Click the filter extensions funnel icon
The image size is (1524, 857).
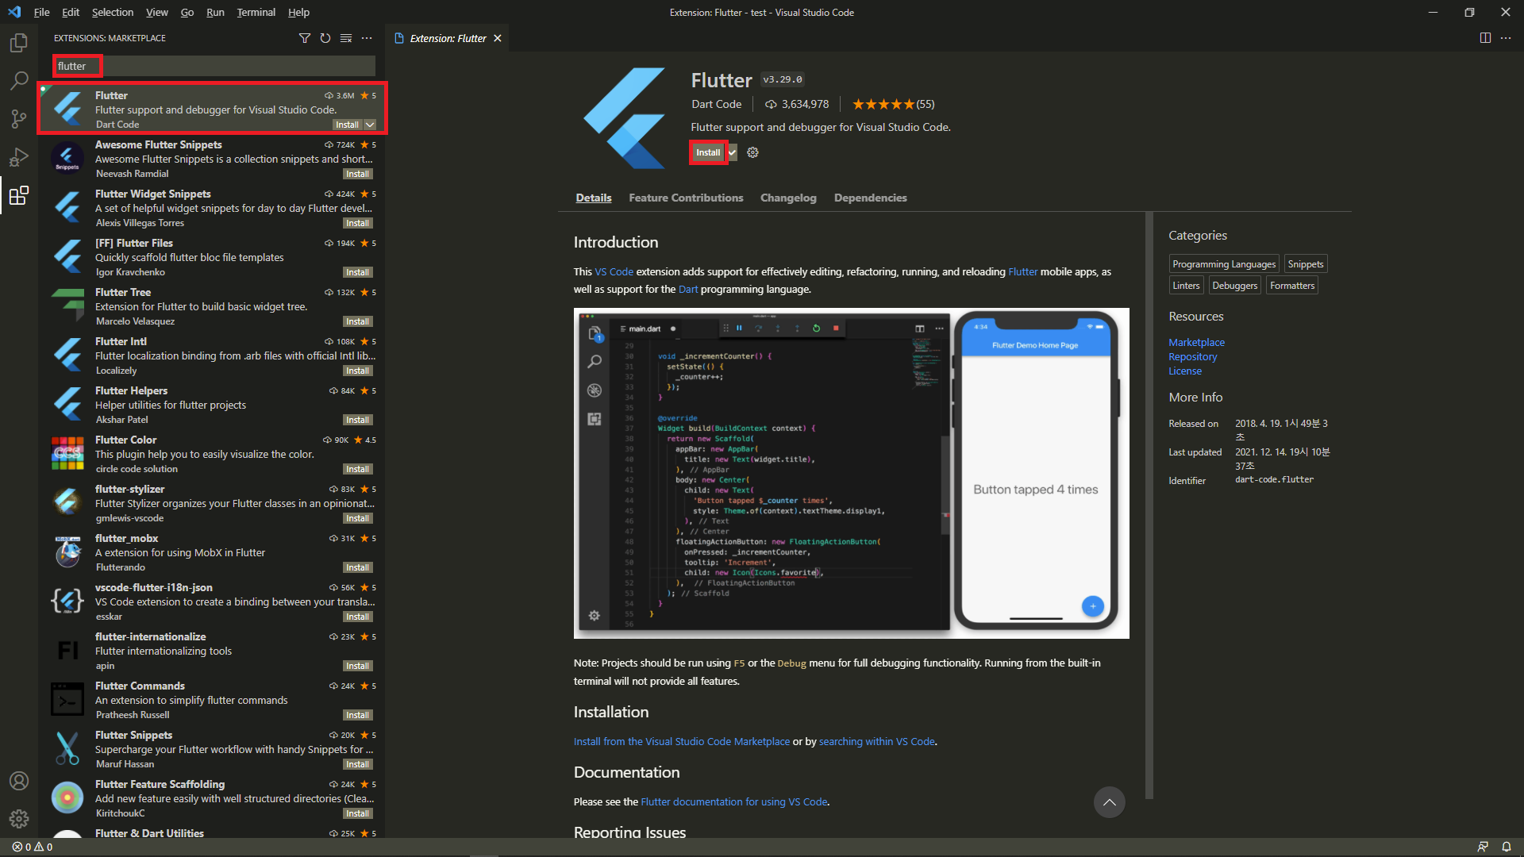click(x=305, y=38)
